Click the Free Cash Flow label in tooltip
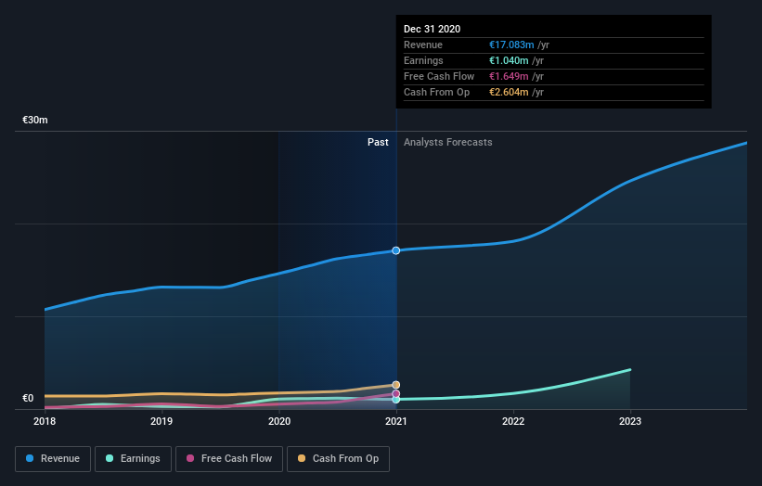 (439, 76)
